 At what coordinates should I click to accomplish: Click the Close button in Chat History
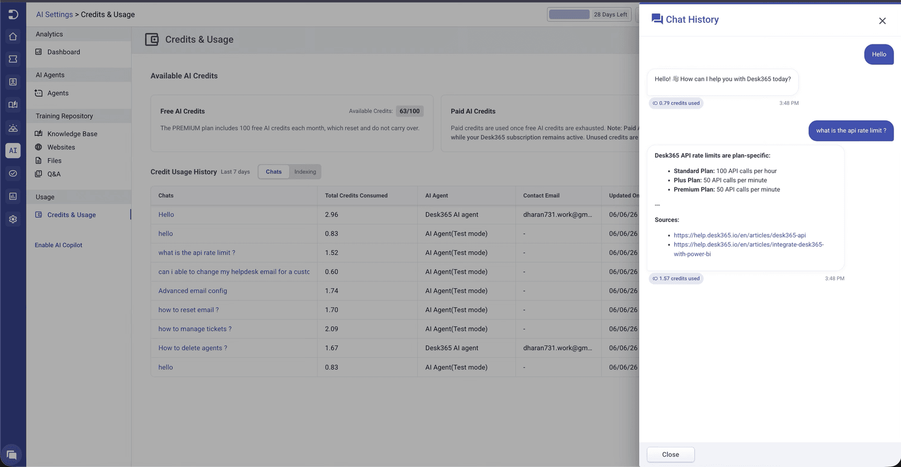(670, 455)
